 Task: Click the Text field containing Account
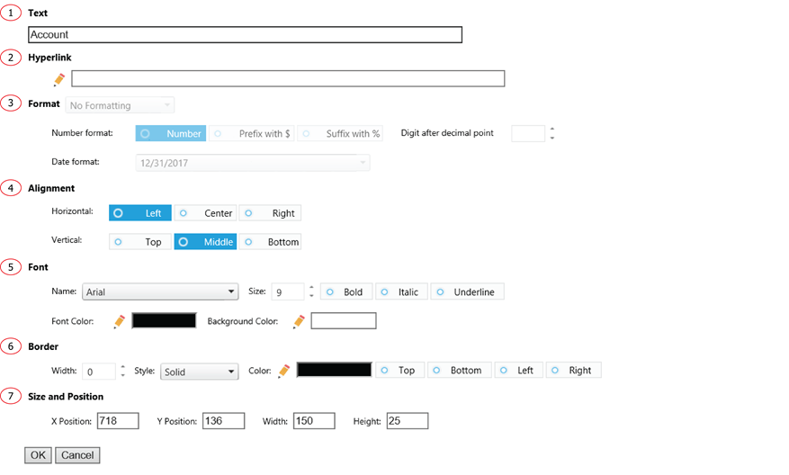(x=245, y=35)
